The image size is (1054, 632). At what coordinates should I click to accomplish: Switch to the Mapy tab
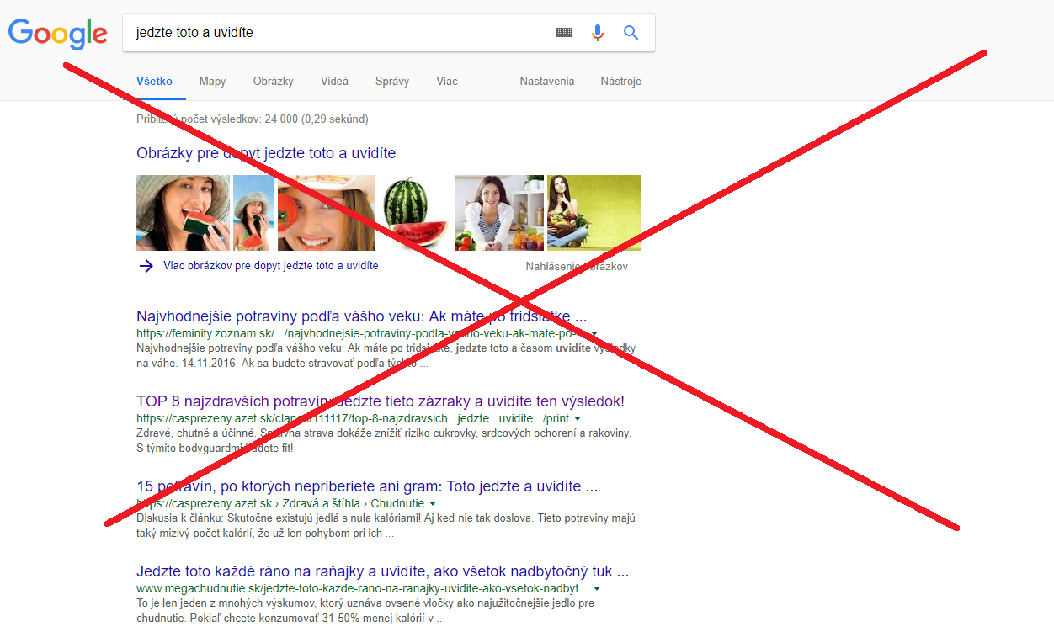click(212, 82)
